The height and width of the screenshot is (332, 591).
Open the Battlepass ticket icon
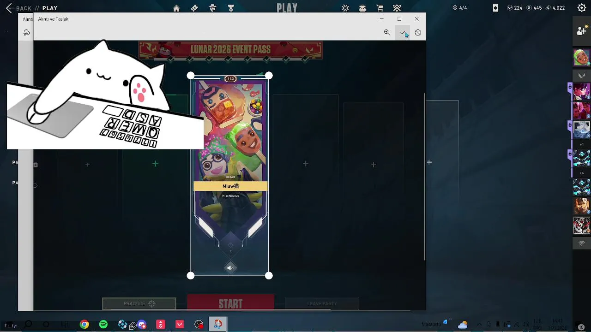coord(194,8)
